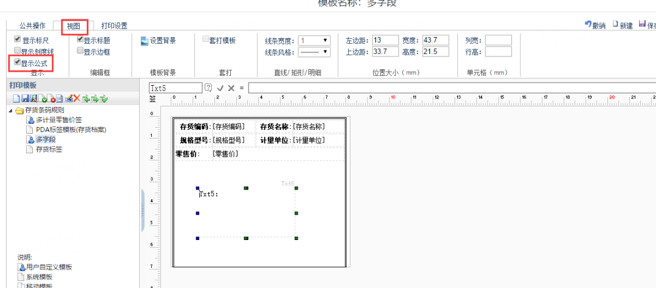The width and height of the screenshot is (656, 288).
Task: Click the Txt5: text inside the selected box
Action: click(x=209, y=194)
